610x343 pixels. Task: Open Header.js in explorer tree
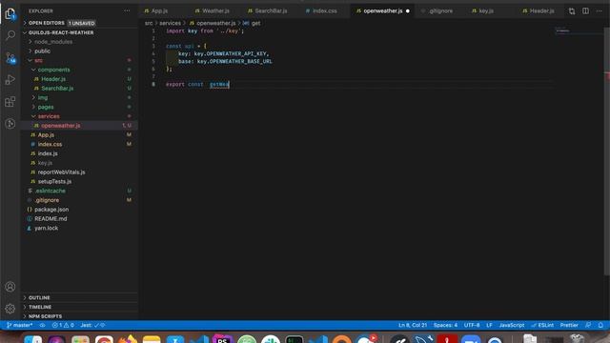pos(79,79)
